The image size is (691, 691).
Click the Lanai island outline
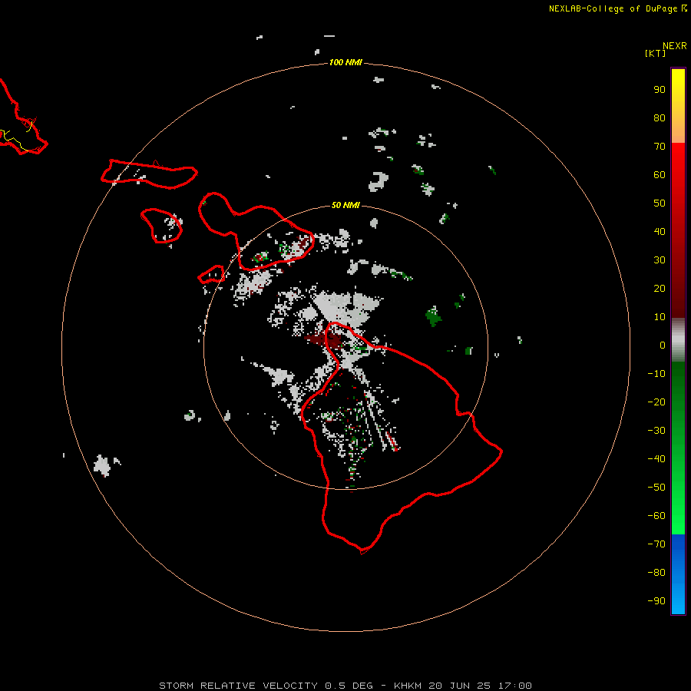[162, 226]
